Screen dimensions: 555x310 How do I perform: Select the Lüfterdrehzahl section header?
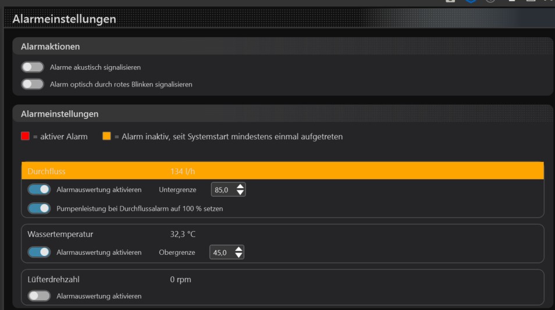tap(54, 279)
